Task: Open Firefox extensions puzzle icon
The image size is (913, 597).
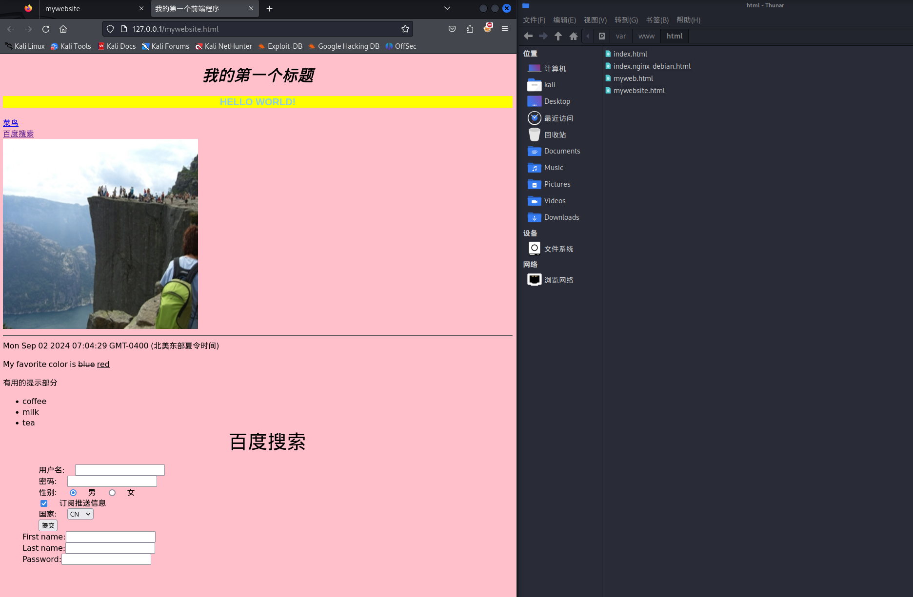Action: [x=470, y=29]
